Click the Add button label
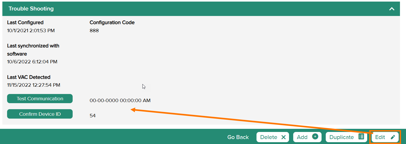Screen dimensions: 406x144 coord(302,137)
